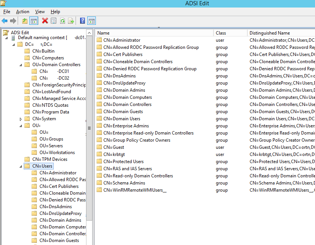Screen dimensions: 315x245
Task: Click the Forward arrow toolbar icon
Action: [13, 21]
